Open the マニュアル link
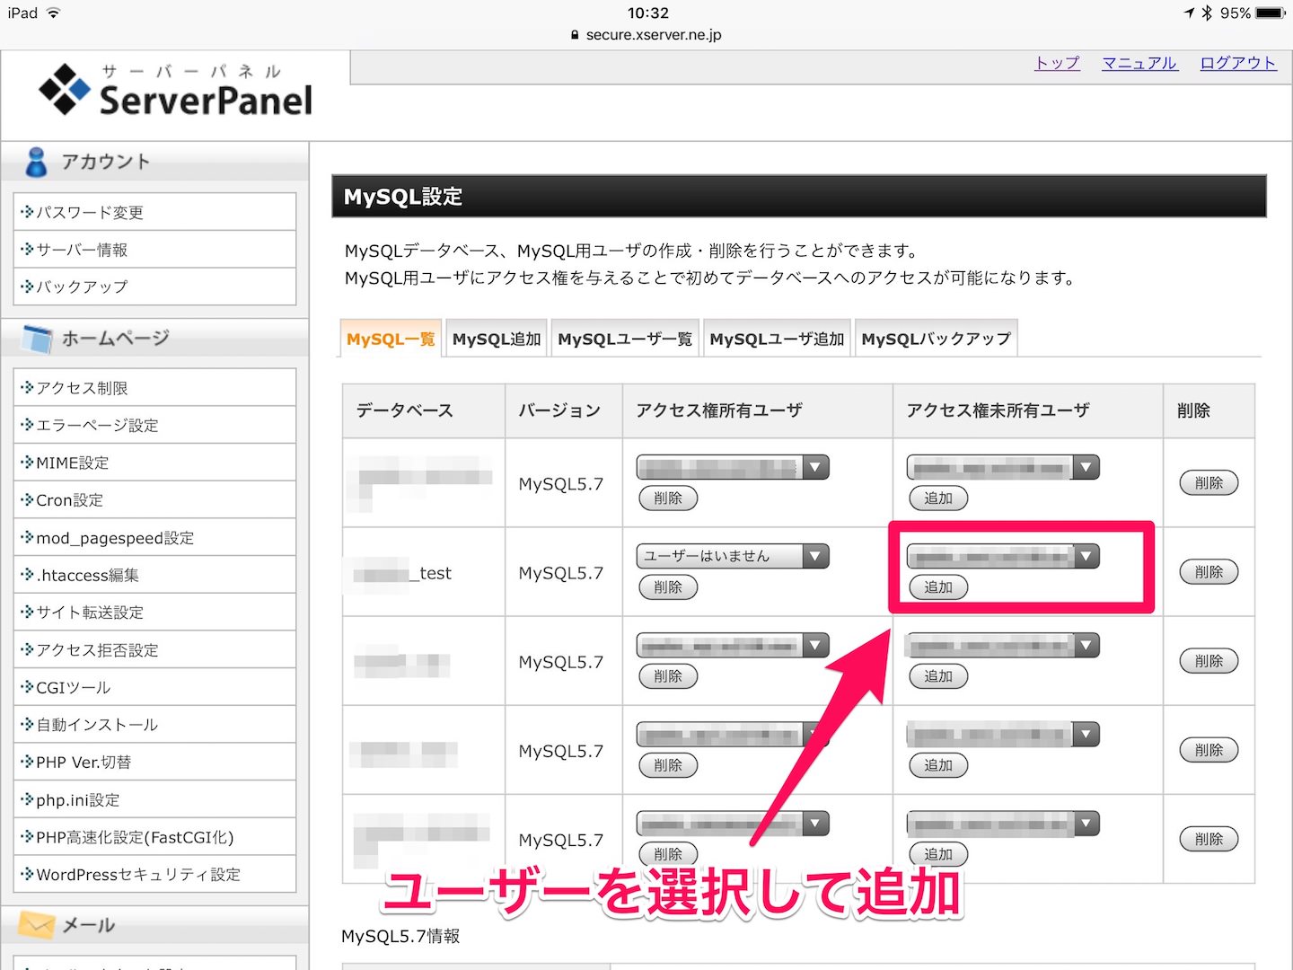The image size is (1293, 970). tap(1139, 63)
